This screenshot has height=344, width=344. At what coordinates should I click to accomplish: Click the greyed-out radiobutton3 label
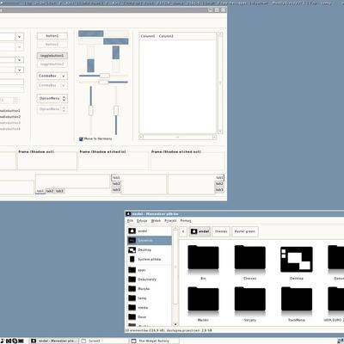(x=9, y=123)
